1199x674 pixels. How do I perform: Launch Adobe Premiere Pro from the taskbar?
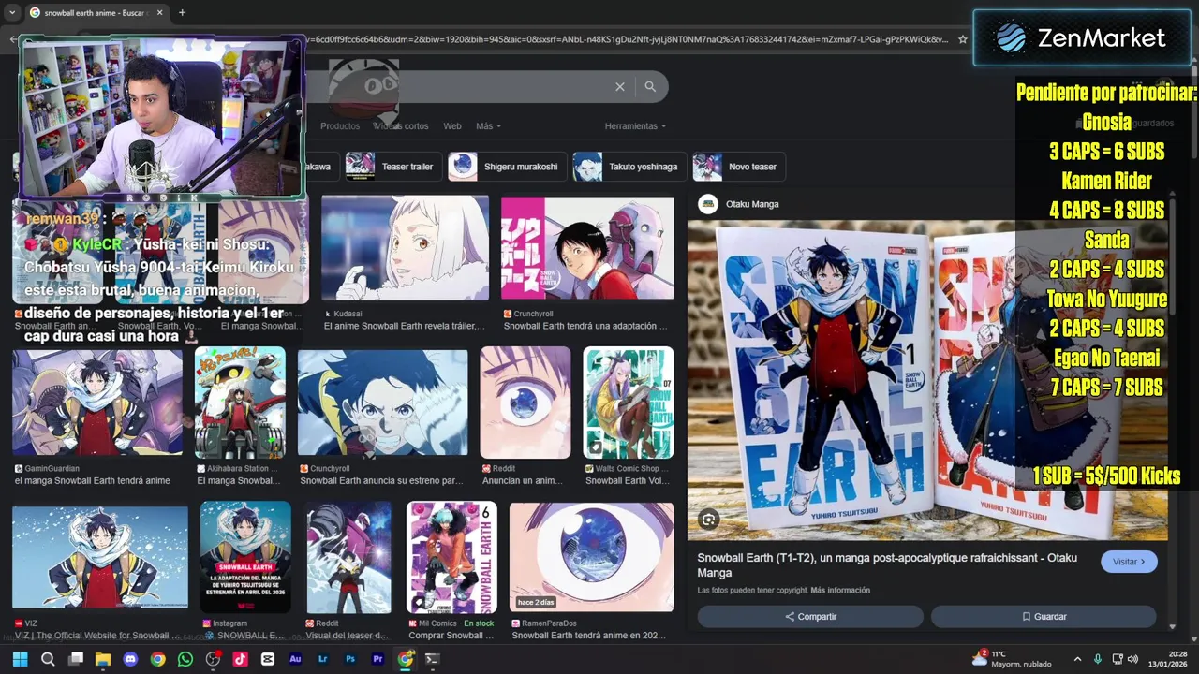[x=377, y=659]
